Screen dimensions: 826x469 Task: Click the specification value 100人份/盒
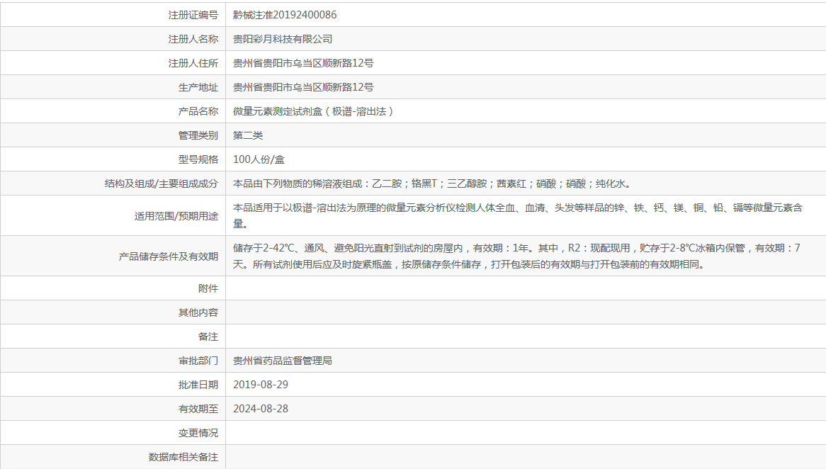tap(255, 159)
